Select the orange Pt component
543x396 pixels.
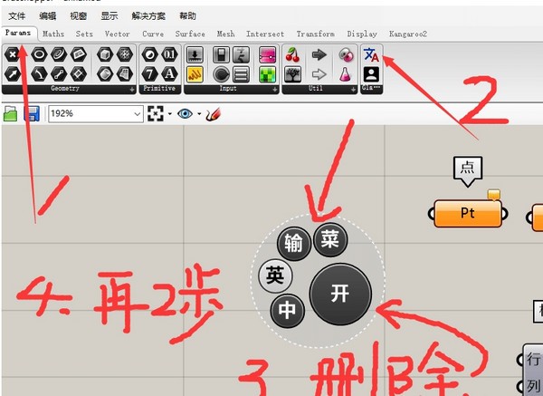tap(468, 214)
